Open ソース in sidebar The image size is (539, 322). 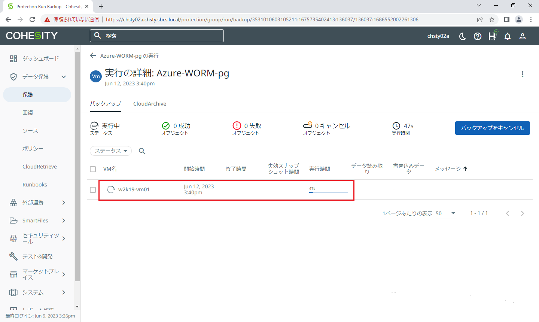(30, 131)
